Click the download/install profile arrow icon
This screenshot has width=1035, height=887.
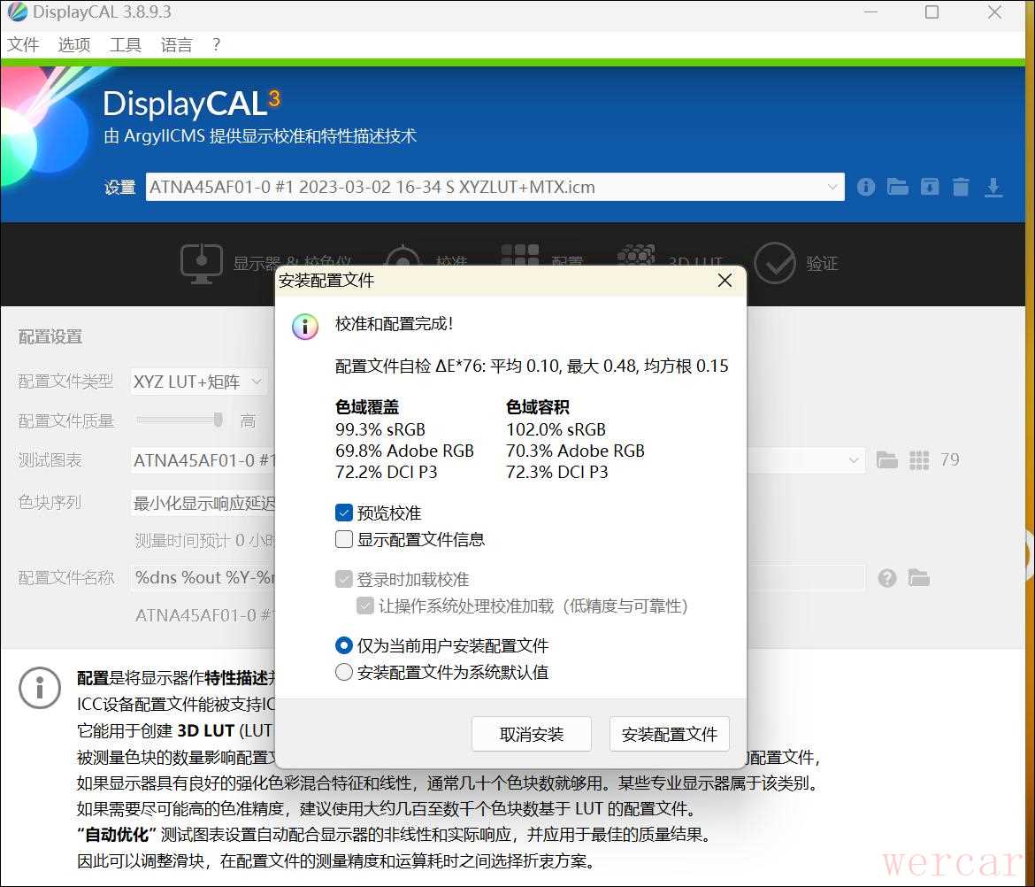993,187
